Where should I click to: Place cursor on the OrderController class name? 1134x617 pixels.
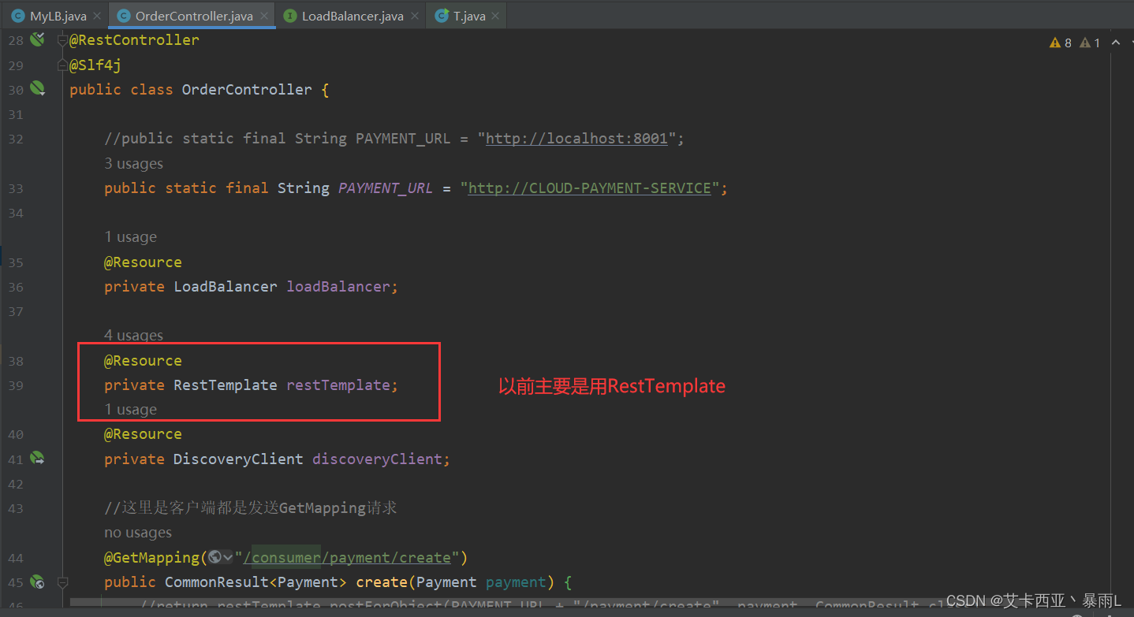point(247,89)
